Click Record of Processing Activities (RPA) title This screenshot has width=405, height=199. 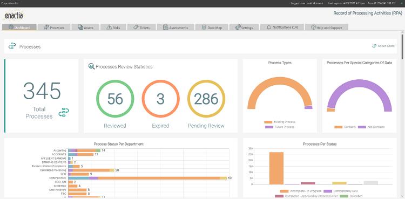click(368, 13)
